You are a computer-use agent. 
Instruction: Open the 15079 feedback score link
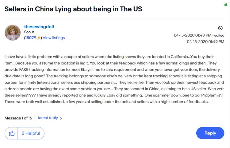click(x=30, y=38)
